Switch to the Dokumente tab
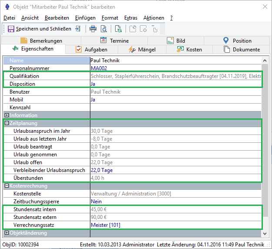 (x=242, y=50)
